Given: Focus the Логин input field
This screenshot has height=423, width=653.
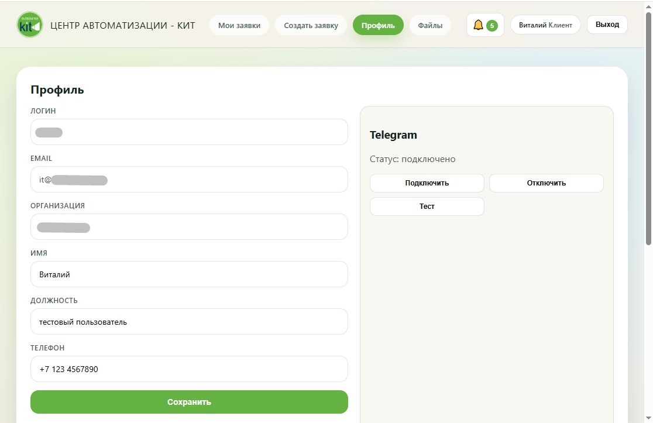Looking at the screenshot, I should [x=189, y=132].
